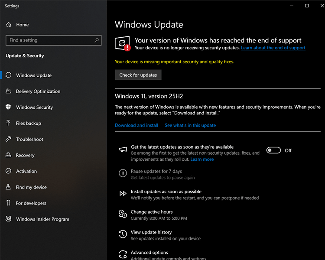
Task: Click the 'Currently 8:00 AM to 5:00 PM' text
Action: (x=159, y=218)
